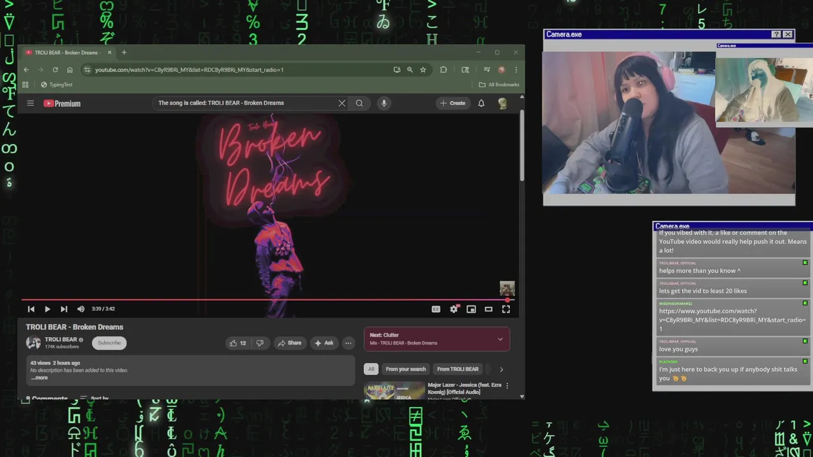Click help button on Camera.exe window

click(x=776, y=34)
